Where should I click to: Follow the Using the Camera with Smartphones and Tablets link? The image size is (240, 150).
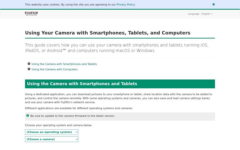[64, 64]
